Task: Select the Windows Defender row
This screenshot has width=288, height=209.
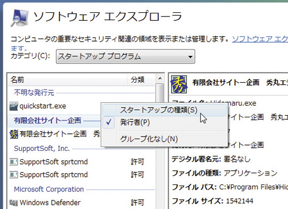Action: tap(82, 203)
